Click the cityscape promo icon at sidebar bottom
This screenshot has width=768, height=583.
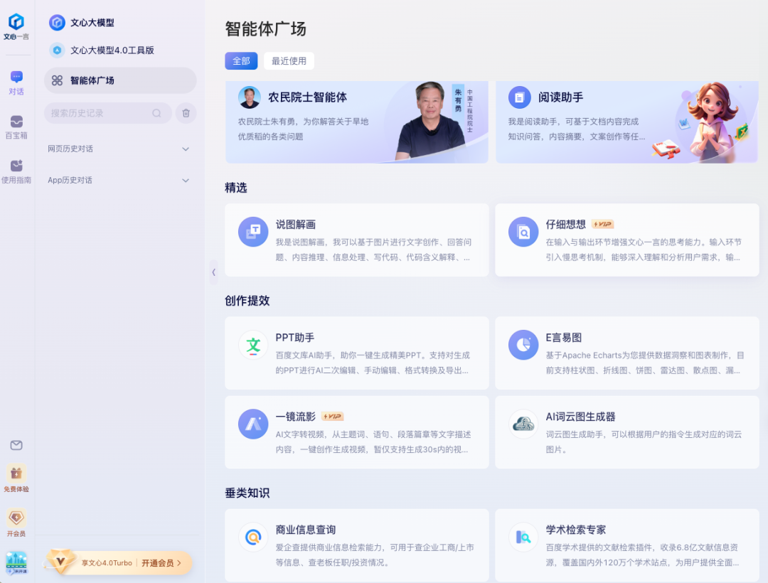tap(16, 563)
